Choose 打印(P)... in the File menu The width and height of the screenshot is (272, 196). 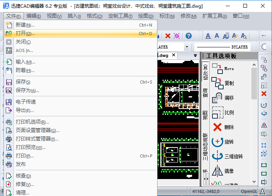tap(81, 156)
